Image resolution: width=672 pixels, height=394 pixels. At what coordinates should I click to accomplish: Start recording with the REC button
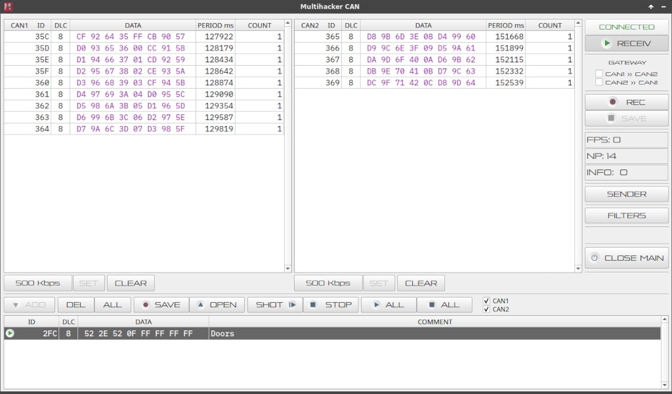point(627,102)
